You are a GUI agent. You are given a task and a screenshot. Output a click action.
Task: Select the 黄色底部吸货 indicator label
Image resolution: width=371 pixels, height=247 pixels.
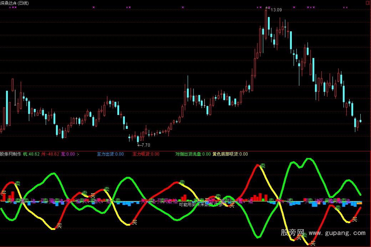pyautogui.click(x=230, y=154)
